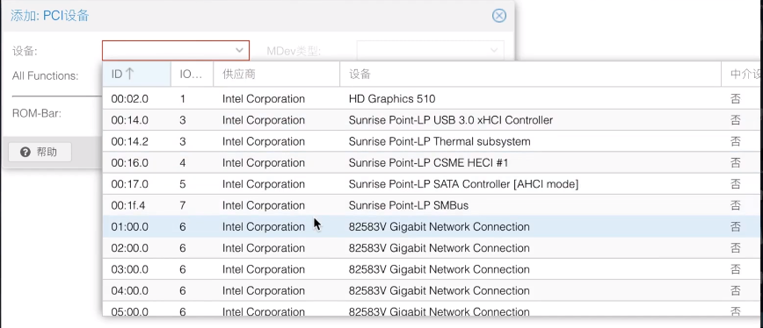
Task: Click the 否 cell in HD Graphics row
Action: tap(736, 99)
